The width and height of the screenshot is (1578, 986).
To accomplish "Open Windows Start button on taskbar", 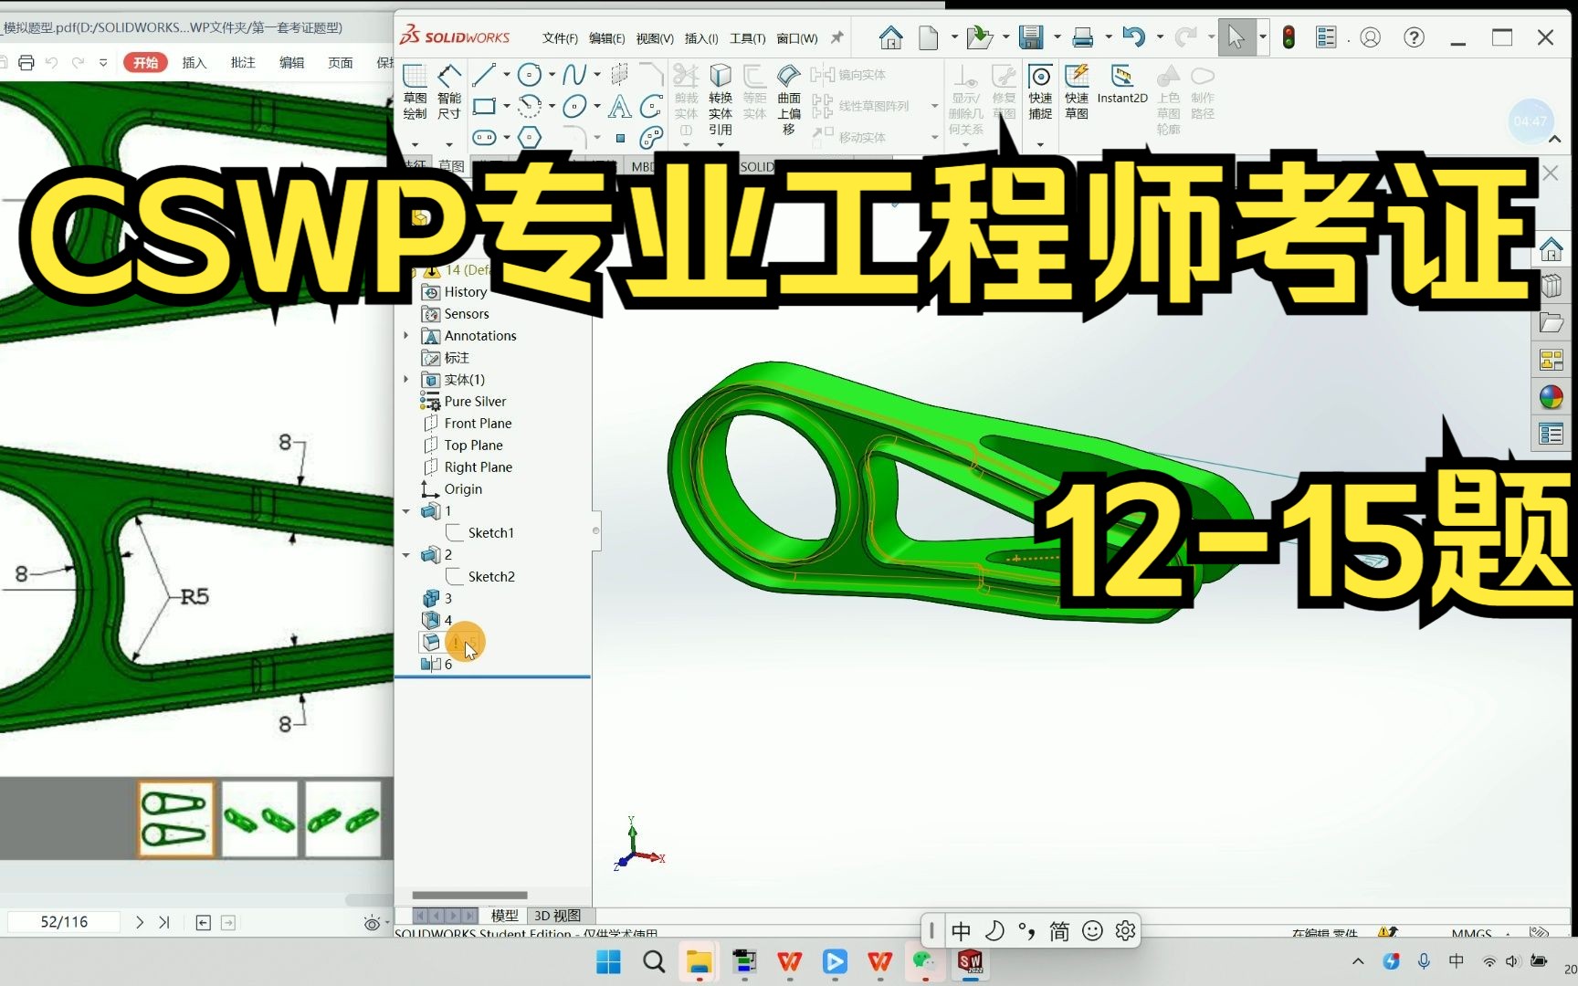I will pos(608,961).
